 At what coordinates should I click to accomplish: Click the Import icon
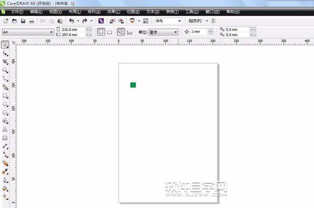(112, 21)
